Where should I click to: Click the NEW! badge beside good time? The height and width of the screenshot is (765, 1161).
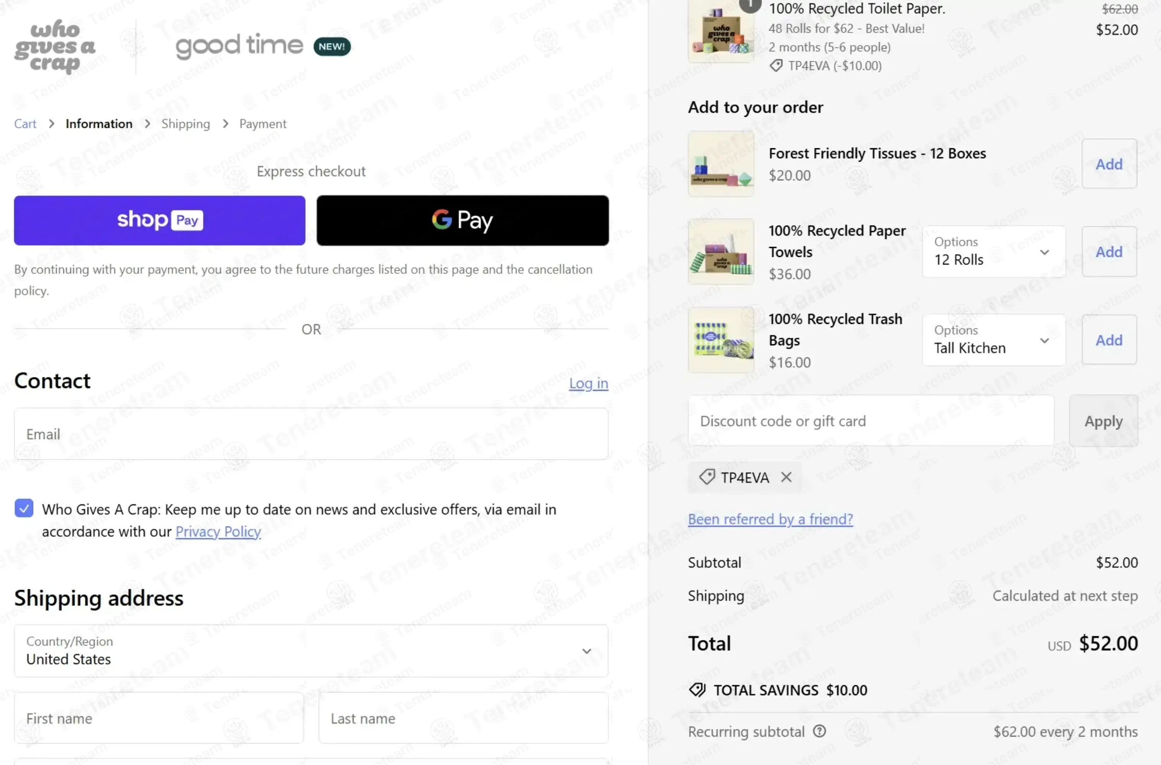pos(332,46)
